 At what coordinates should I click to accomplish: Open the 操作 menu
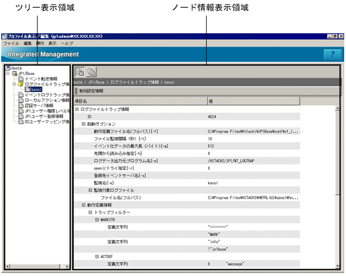pyautogui.click(x=40, y=44)
